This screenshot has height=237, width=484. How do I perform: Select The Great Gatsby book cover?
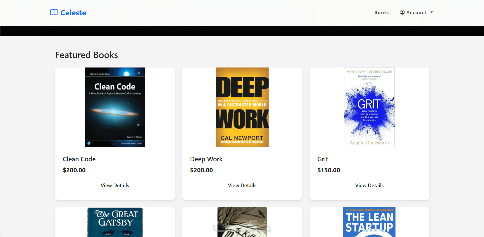tap(115, 222)
